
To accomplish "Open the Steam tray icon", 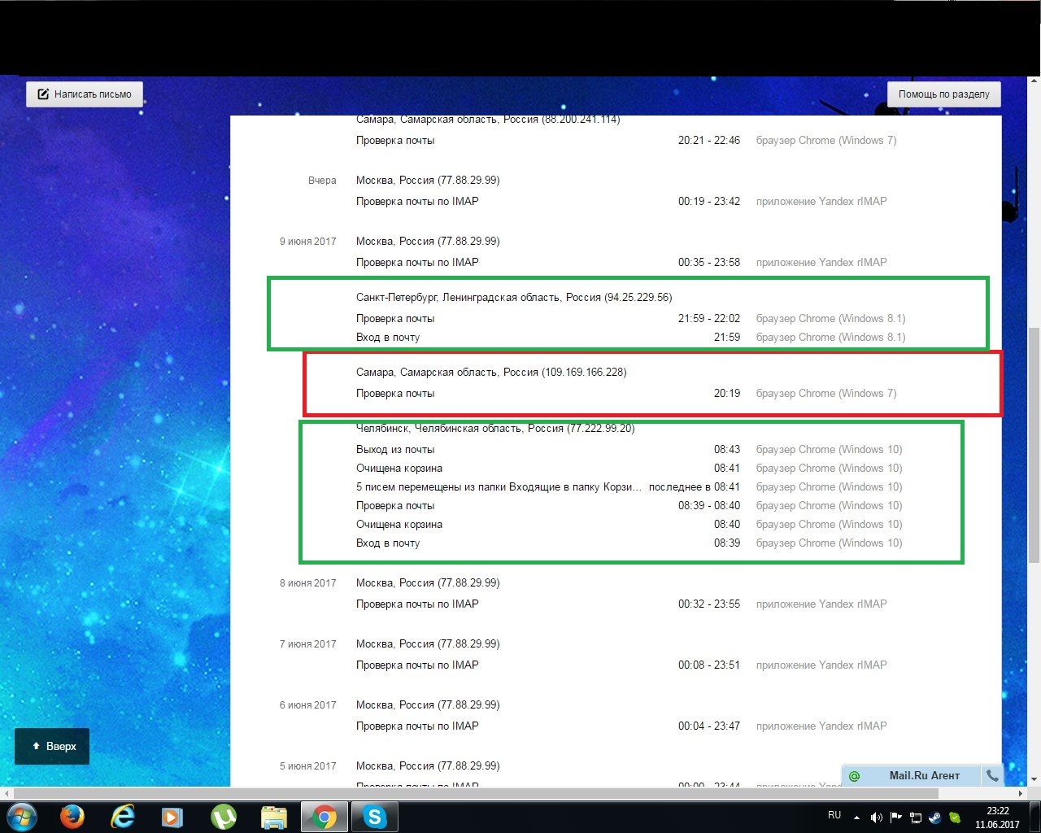I will [x=935, y=818].
